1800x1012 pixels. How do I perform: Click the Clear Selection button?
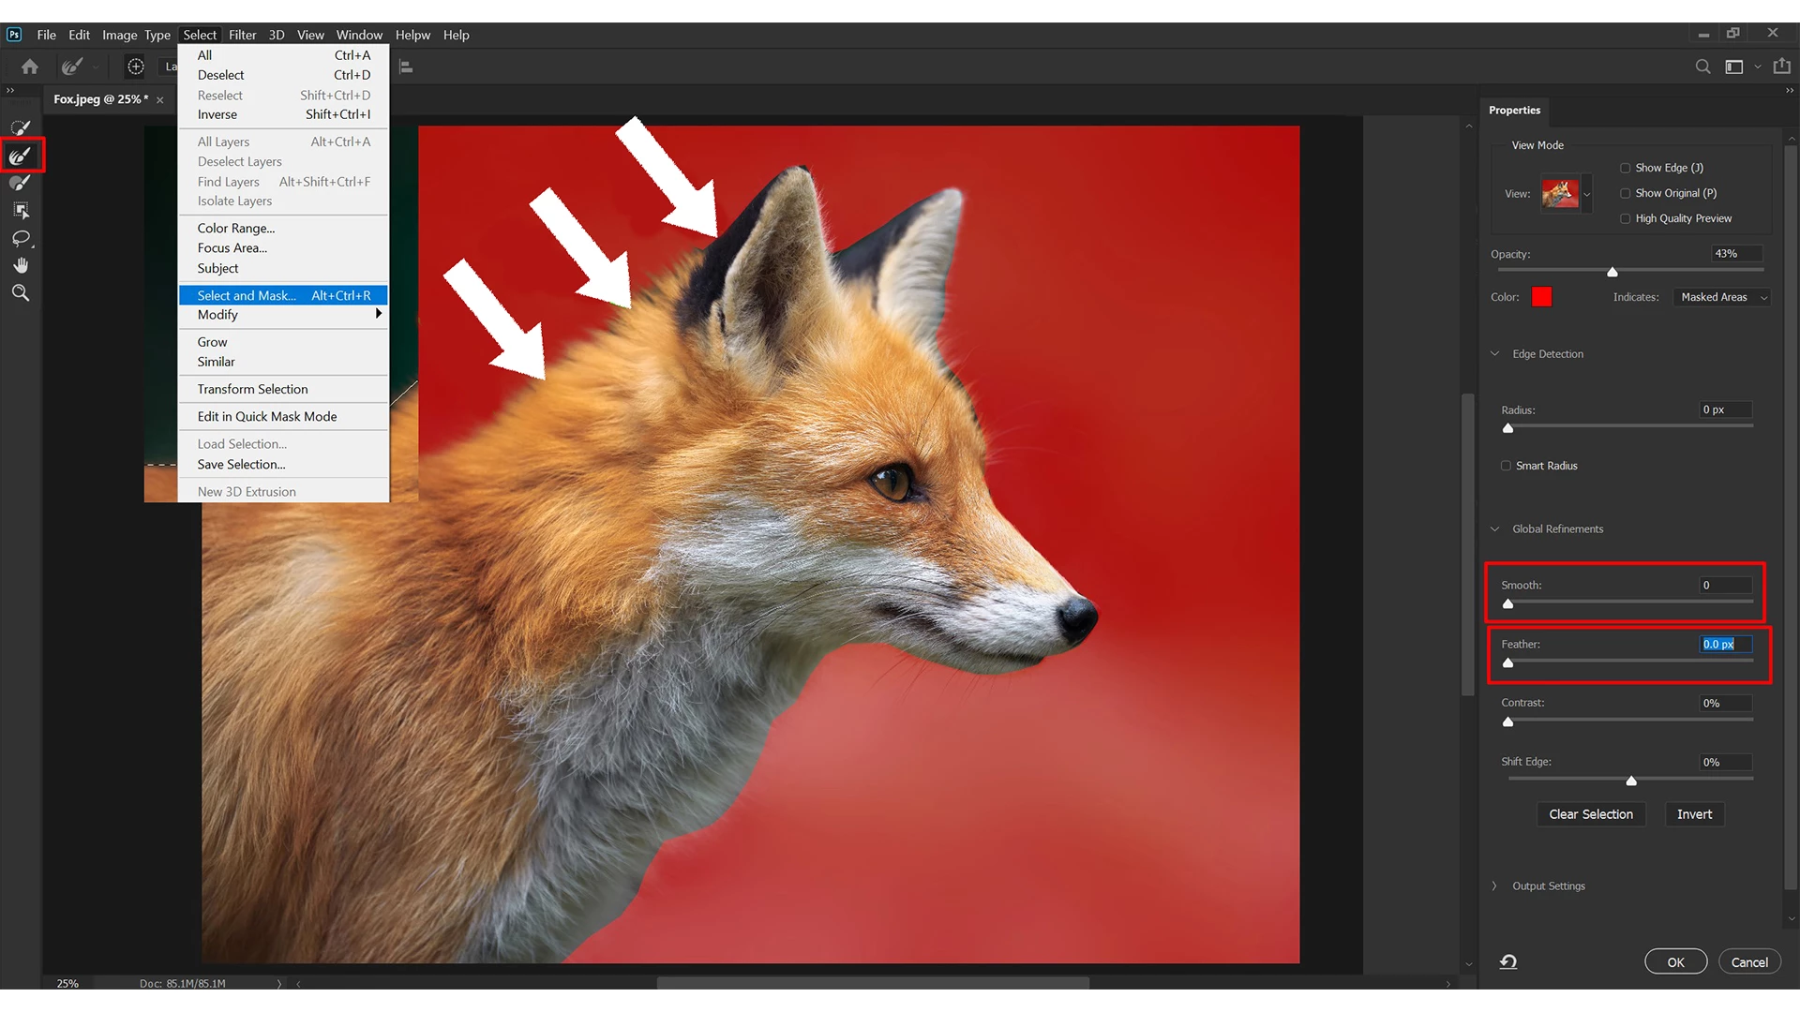coord(1590,814)
